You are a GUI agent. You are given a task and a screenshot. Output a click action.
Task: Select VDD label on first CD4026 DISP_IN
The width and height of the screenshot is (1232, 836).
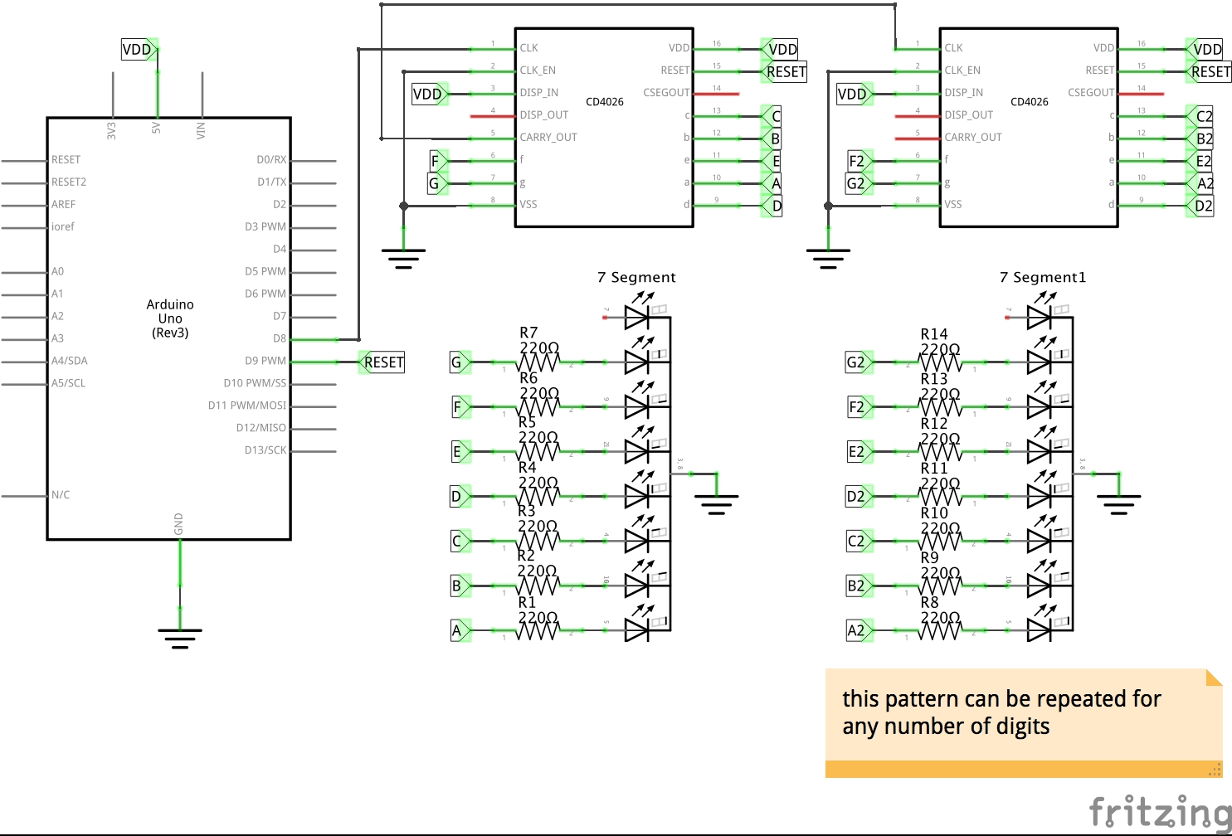(430, 94)
